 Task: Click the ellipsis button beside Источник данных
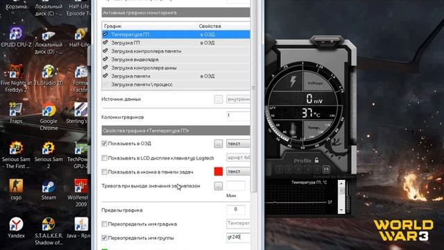(219, 99)
